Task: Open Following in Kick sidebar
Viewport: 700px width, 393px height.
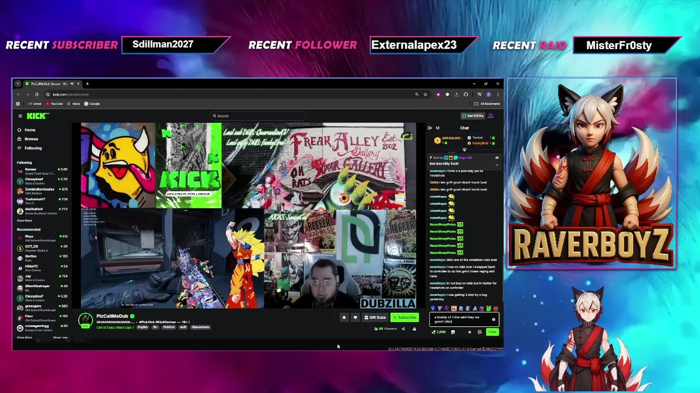Action: [x=29, y=148]
